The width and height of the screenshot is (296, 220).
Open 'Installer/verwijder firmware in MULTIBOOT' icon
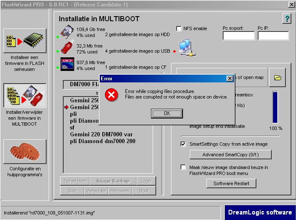(x=25, y=96)
